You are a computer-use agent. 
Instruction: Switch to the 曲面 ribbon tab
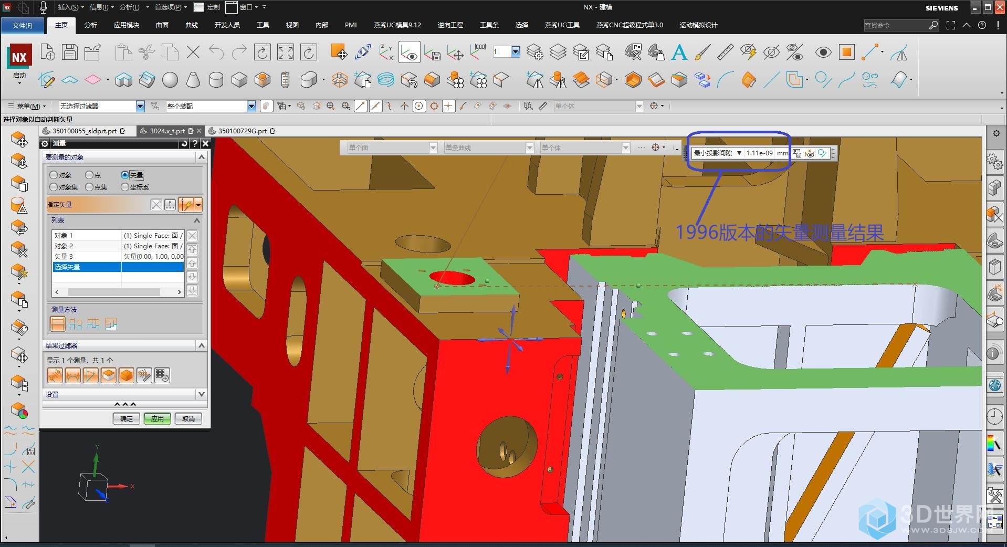pos(162,25)
